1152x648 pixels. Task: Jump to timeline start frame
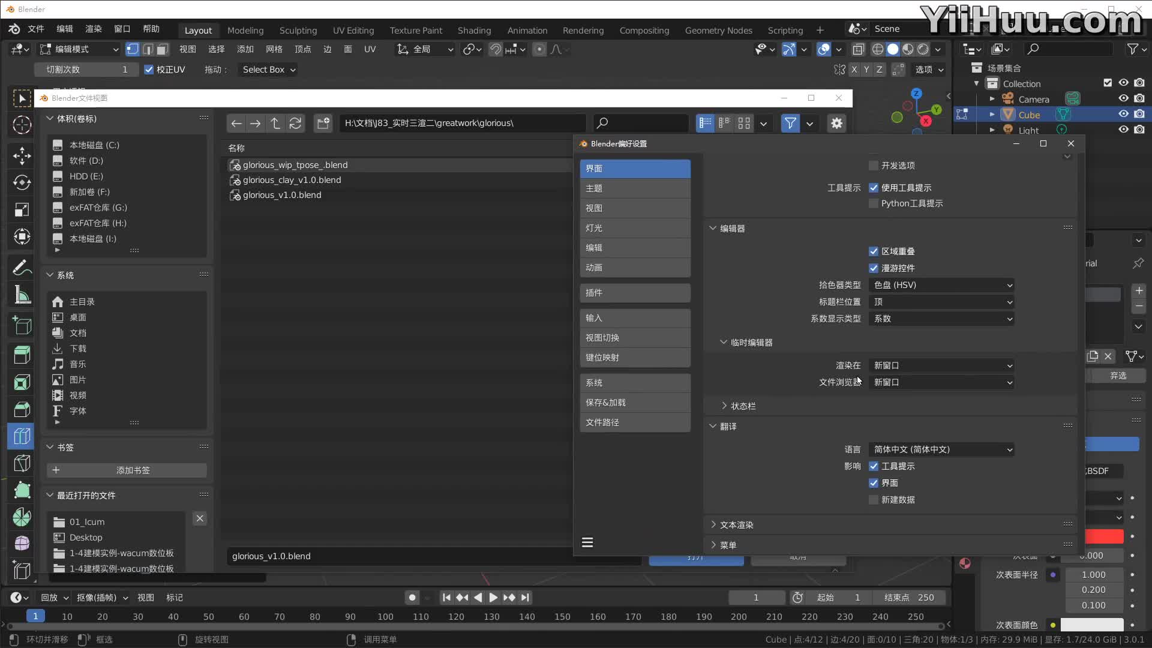pos(446,598)
